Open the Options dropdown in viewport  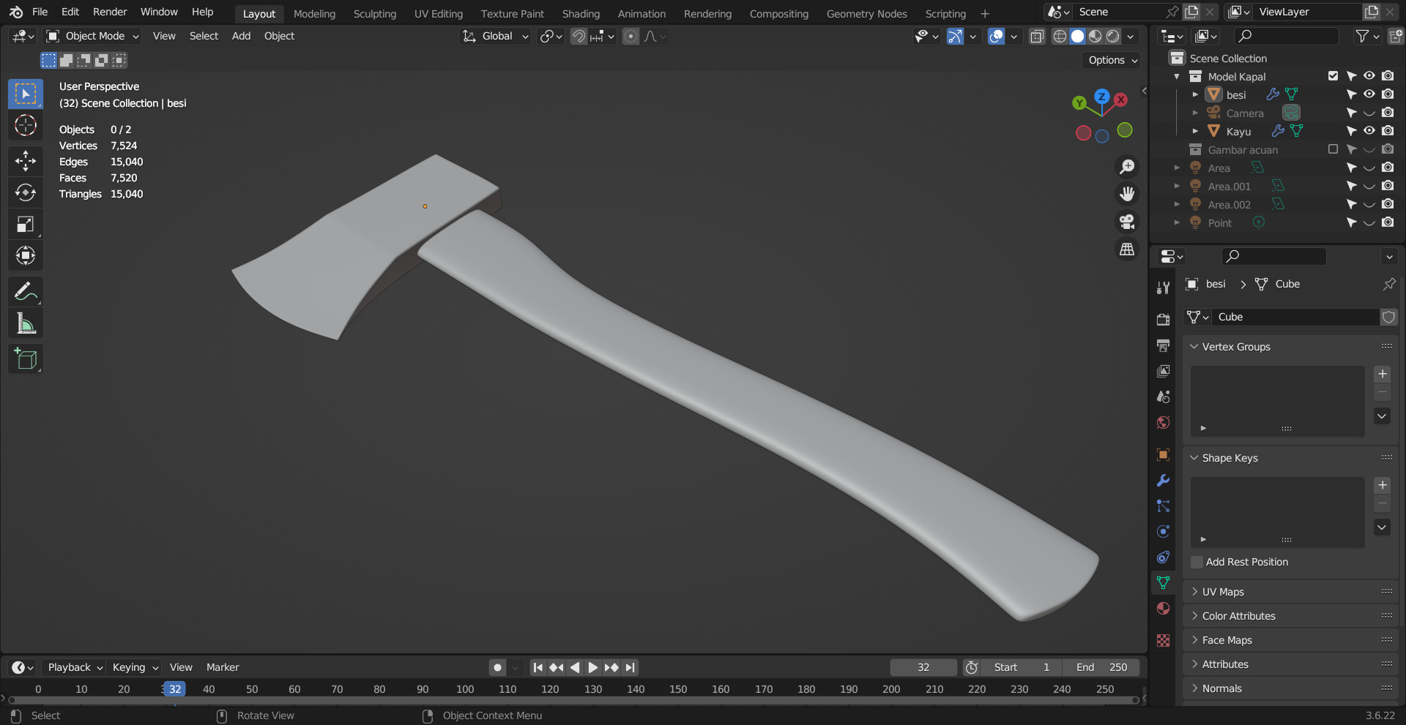pos(1112,60)
